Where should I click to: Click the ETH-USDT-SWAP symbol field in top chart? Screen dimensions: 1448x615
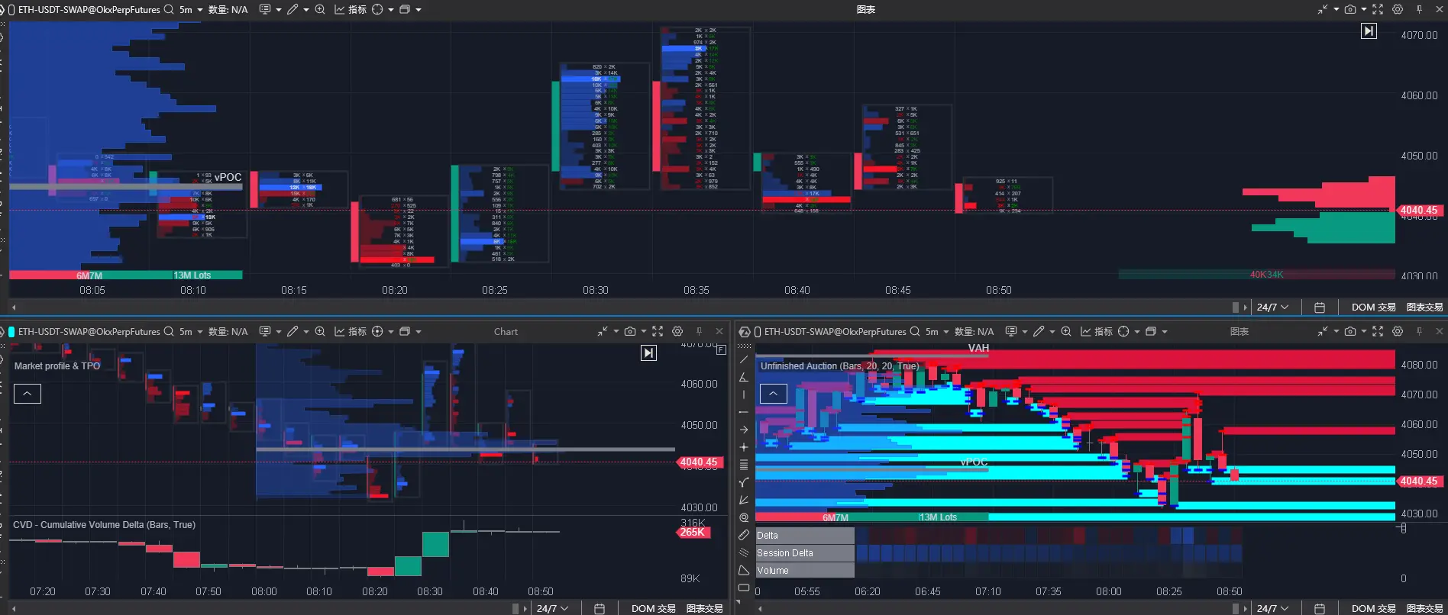89,10
